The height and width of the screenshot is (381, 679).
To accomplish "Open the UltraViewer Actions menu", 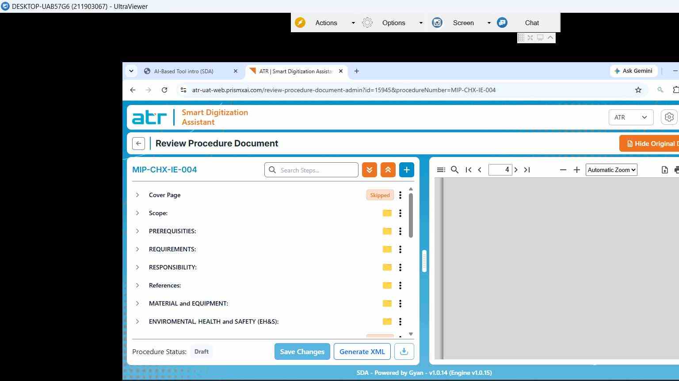I will point(326,23).
